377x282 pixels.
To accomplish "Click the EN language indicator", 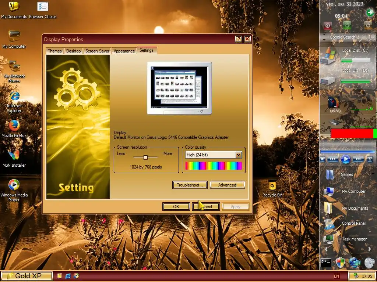I will [337, 276].
